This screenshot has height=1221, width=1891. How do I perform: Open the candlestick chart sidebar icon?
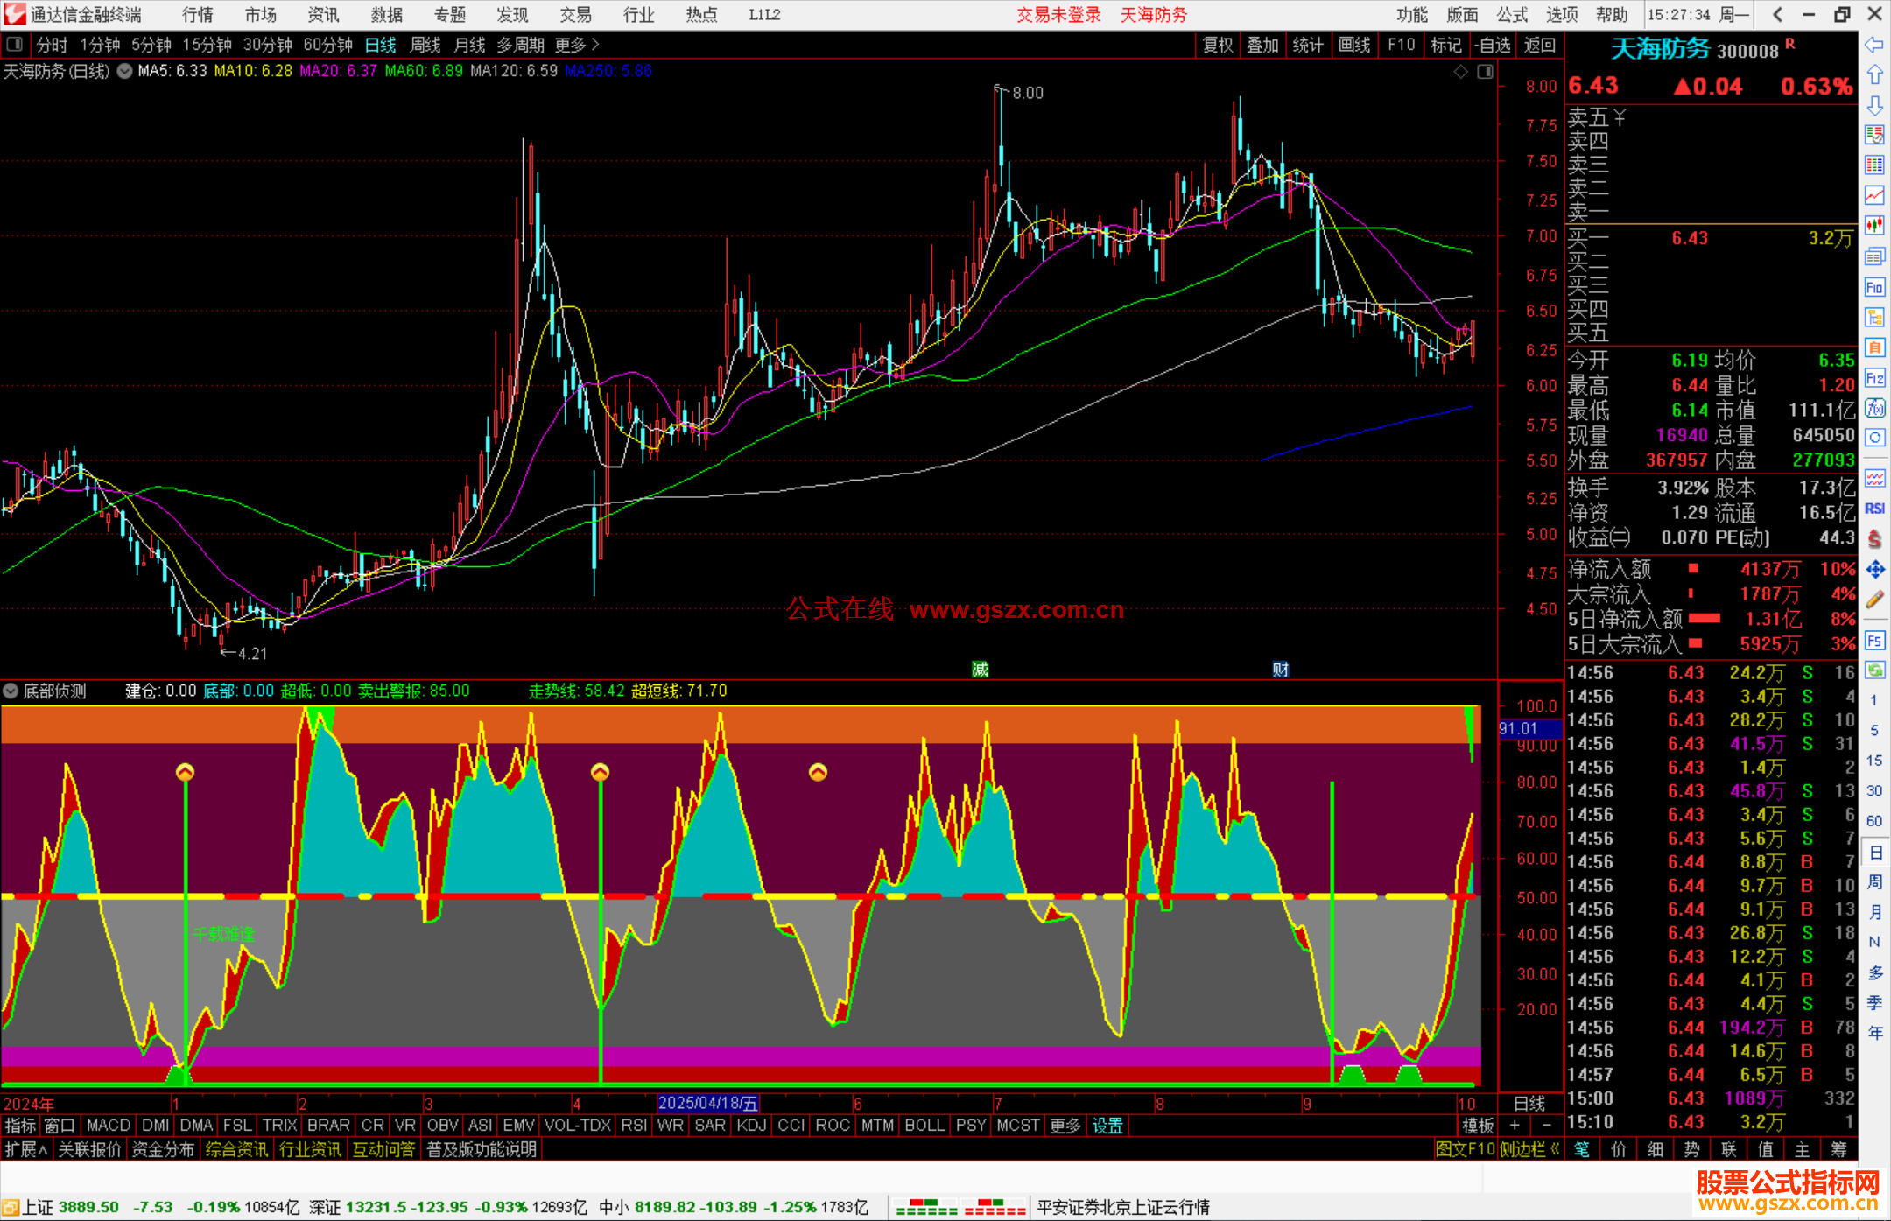1874,226
